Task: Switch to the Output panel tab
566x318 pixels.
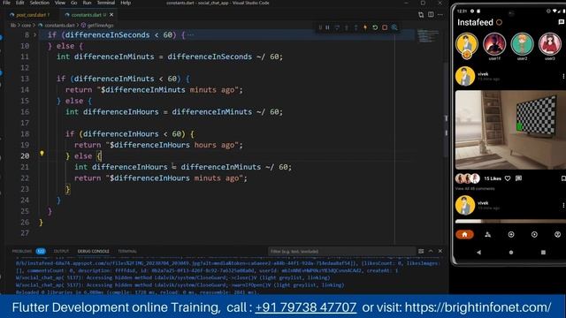Action: click(x=61, y=251)
